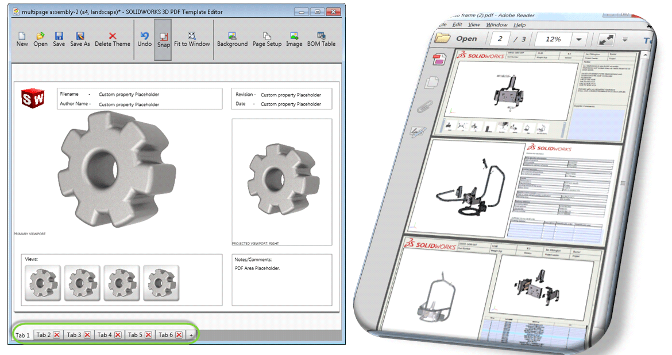Select the SW logo image in the template
This screenshot has width=672, height=355.
point(33,99)
